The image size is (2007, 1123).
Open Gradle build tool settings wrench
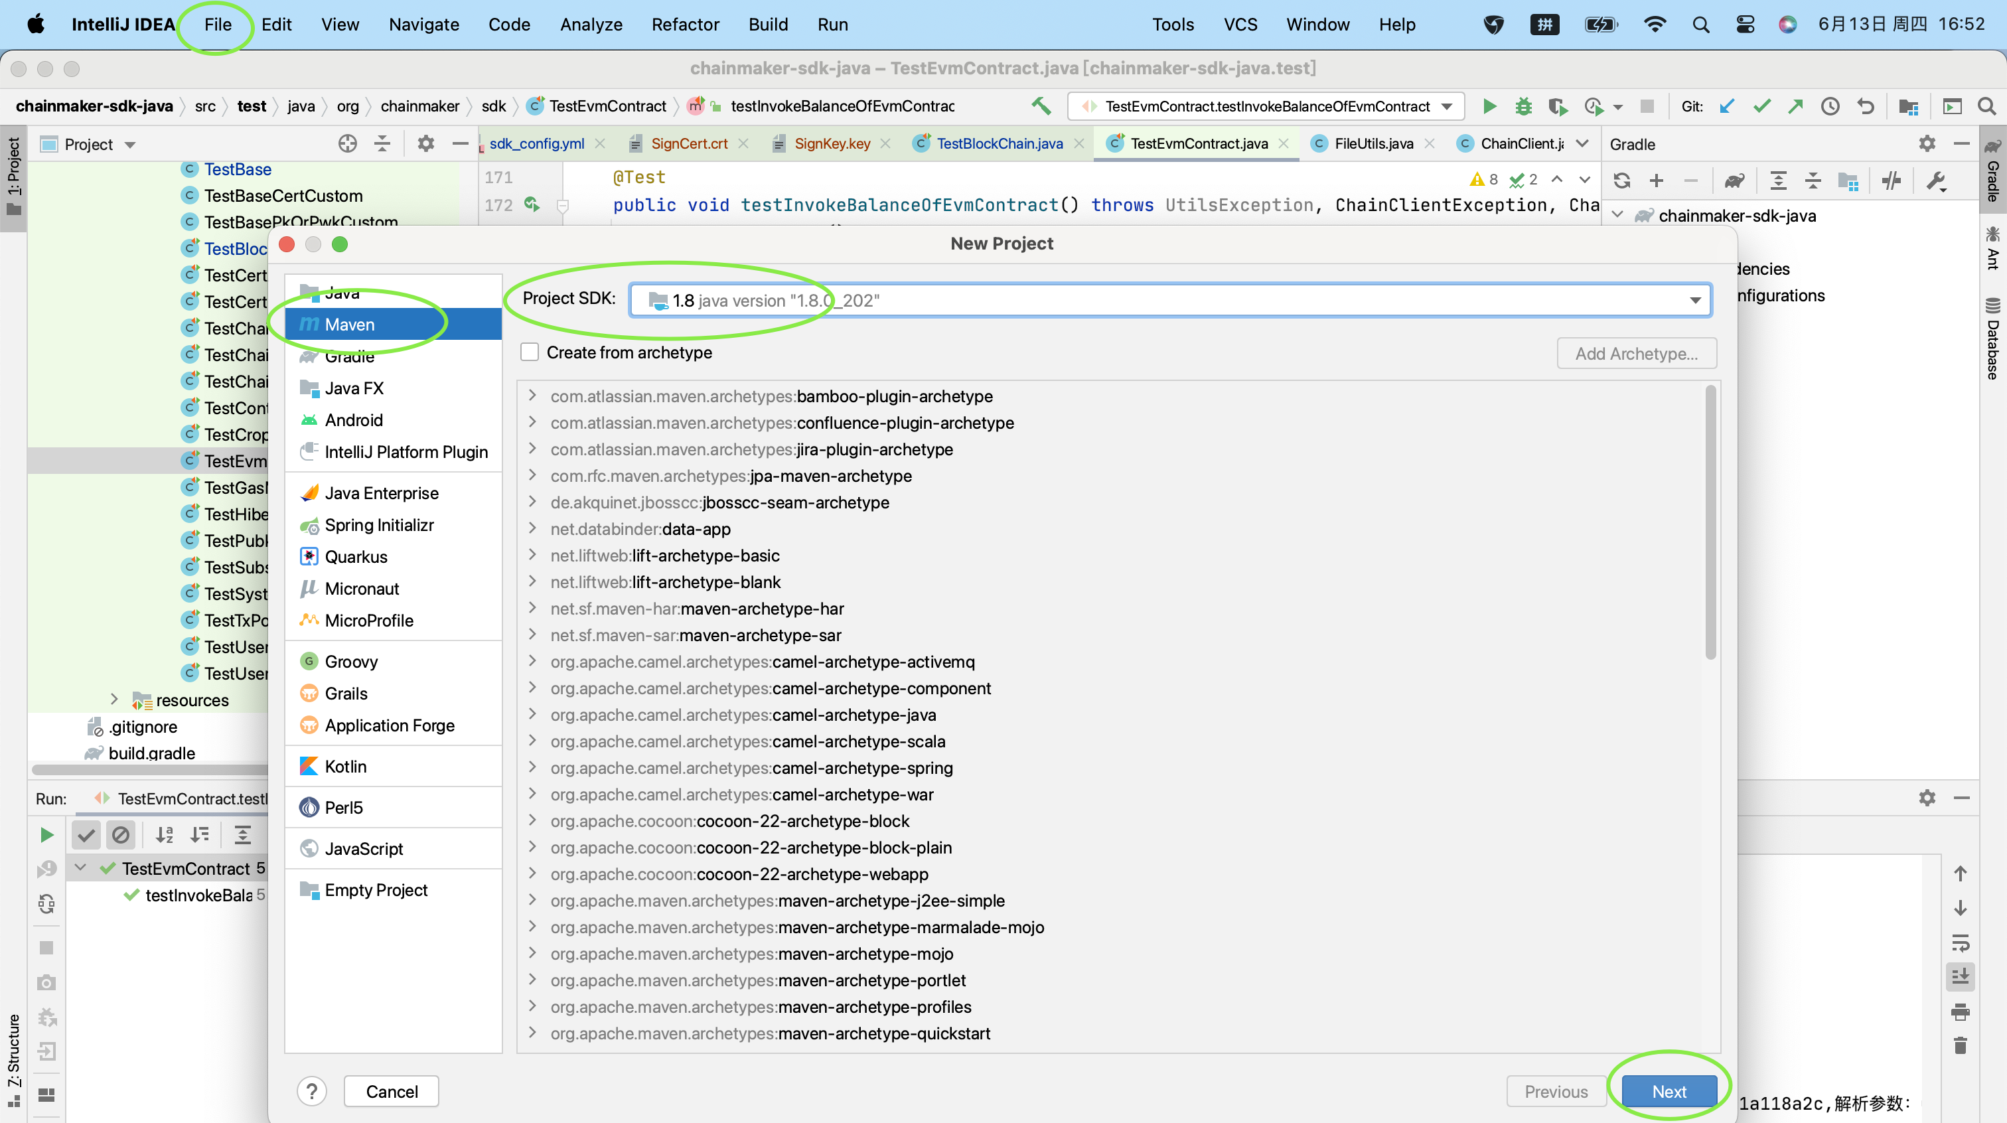click(1937, 181)
